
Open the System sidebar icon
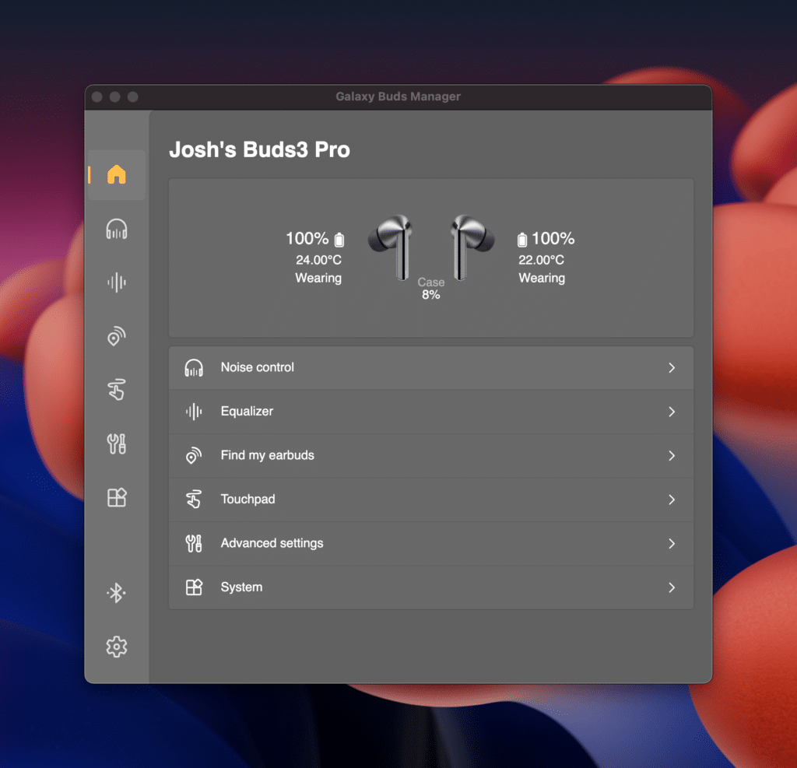pos(117,497)
